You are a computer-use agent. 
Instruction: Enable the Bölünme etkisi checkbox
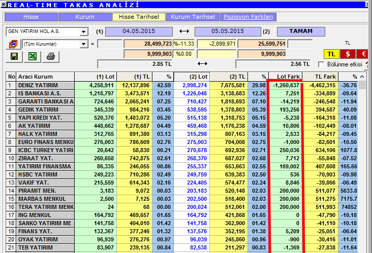(321, 64)
